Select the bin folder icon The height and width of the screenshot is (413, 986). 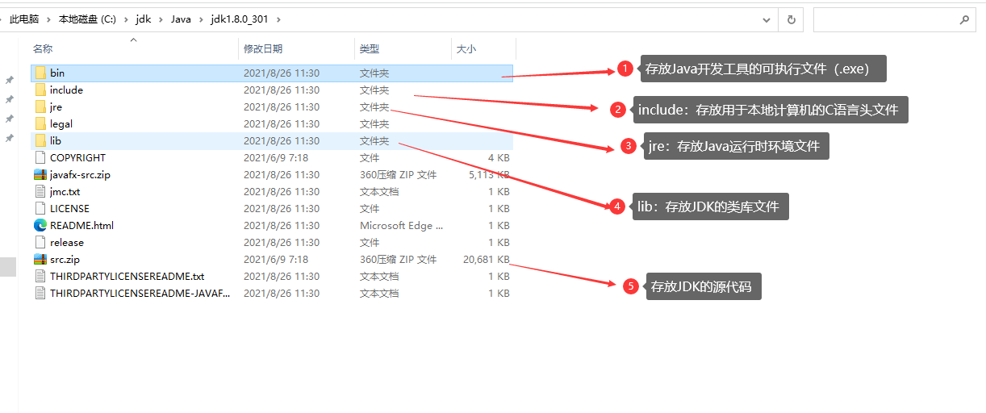click(x=40, y=73)
